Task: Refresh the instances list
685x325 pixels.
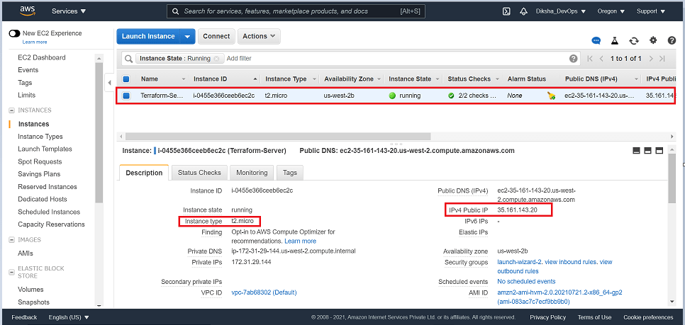Action: click(x=634, y=40)
